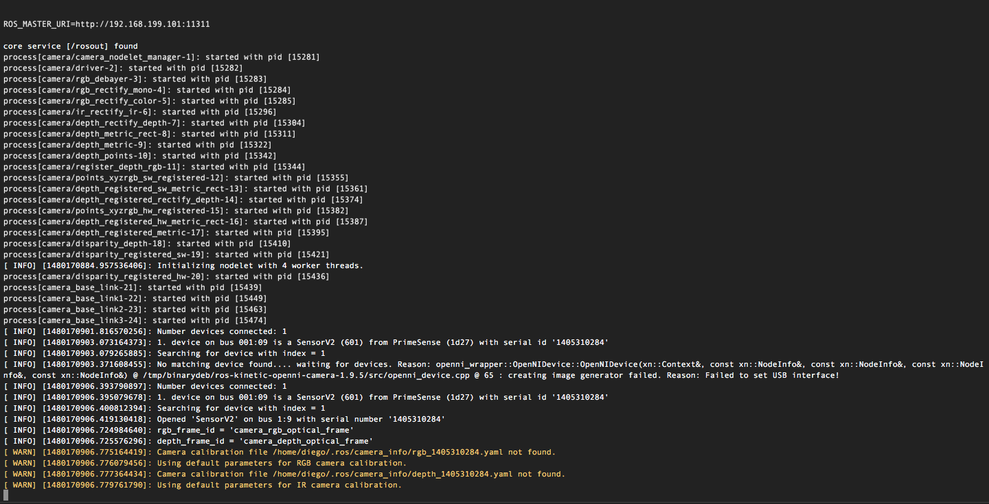Click the terminal cursor block at bottom
Image resolution: width=989 pixels, height=504 pixels.
(x=6, y=495)
